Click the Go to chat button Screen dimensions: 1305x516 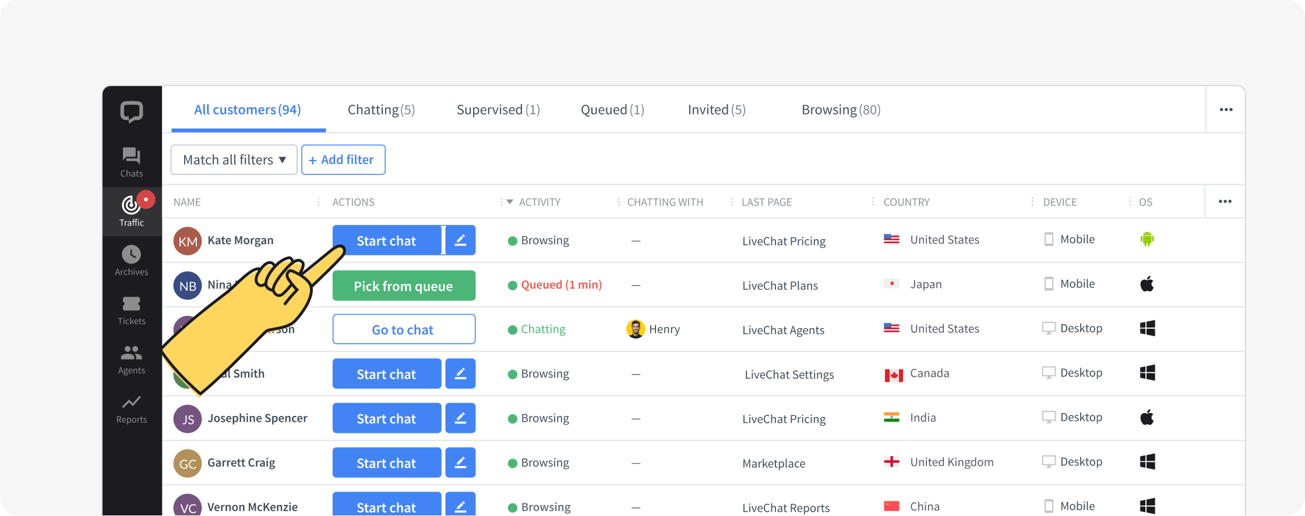[404, 330]
